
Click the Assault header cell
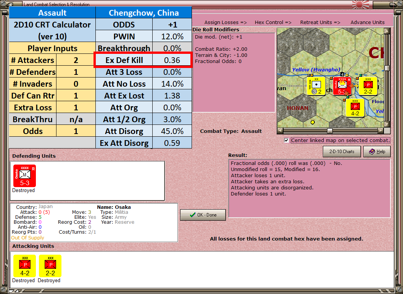[52, 13]
